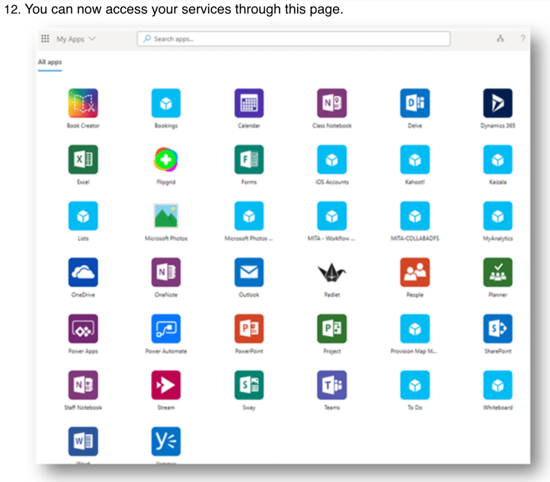Screen dimensions: 550x482
Task: Open the Book Creator app
Action: [83, 103]
